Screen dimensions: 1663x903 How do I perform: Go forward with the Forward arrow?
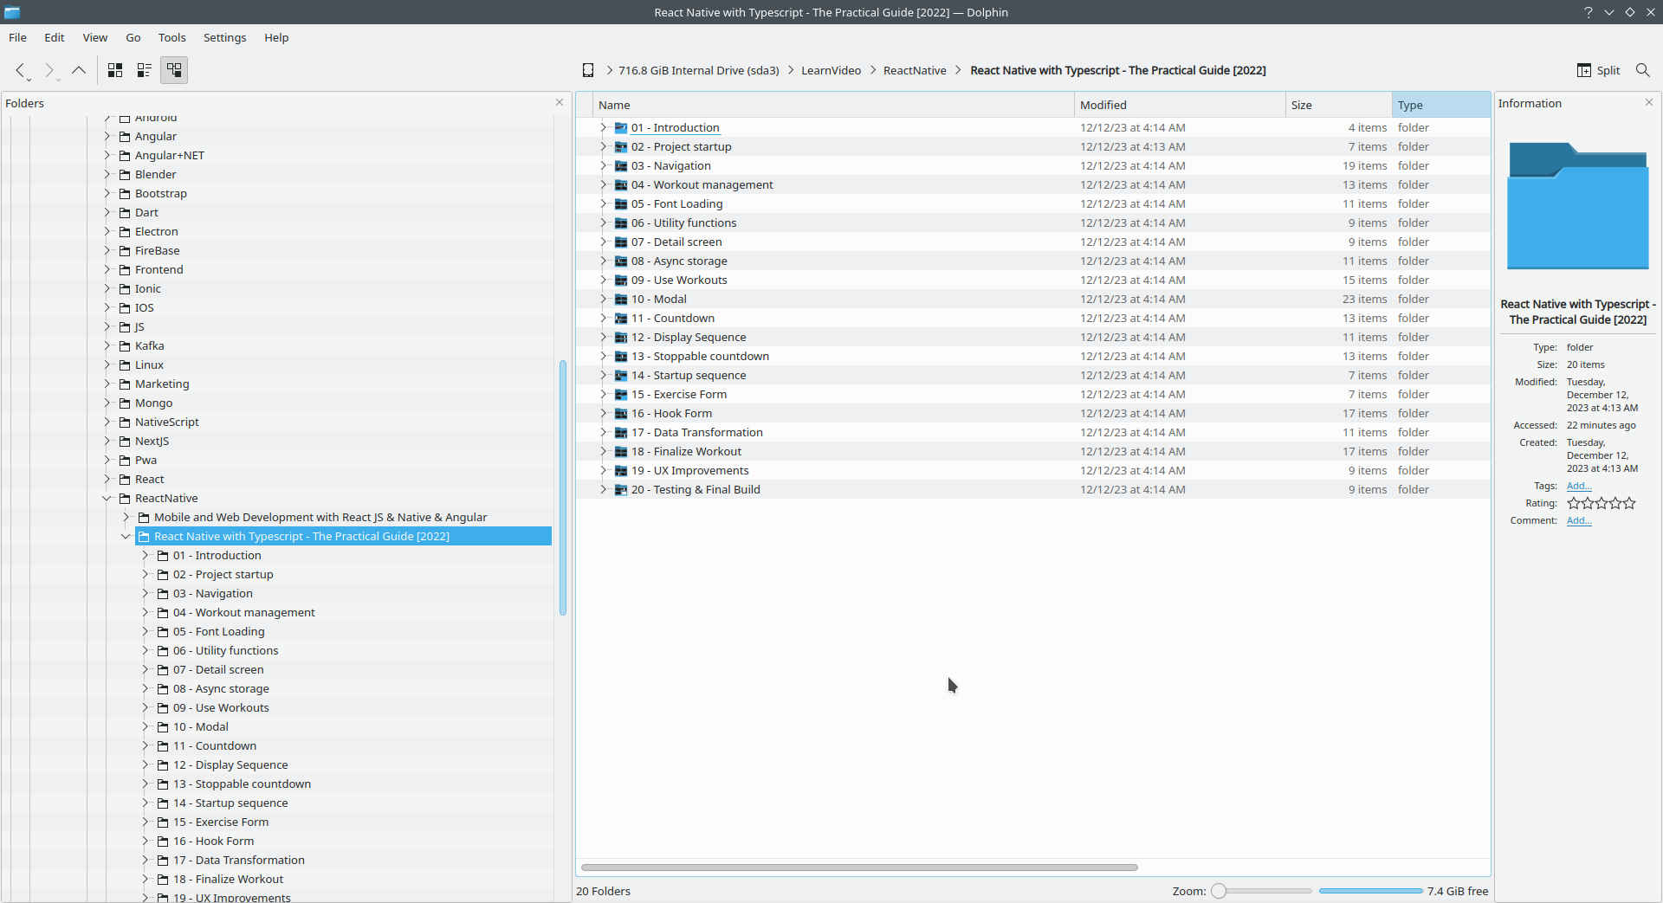[49, 70]
